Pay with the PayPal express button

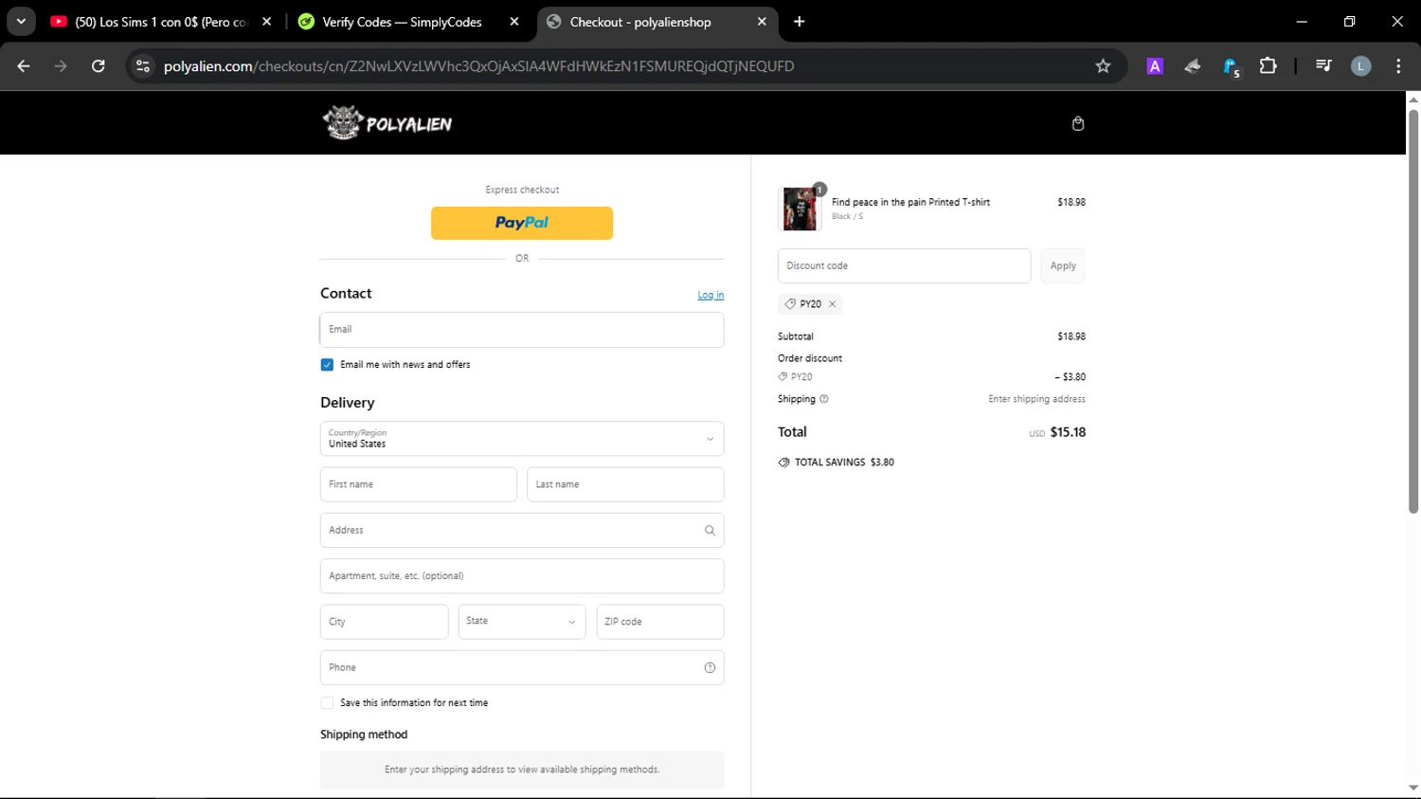[x=522, y=223]
